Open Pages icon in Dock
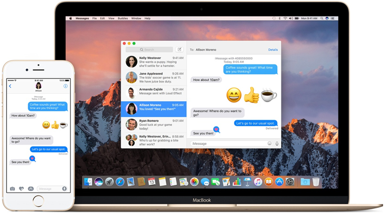Viewport: 384px width, 214px height. 226,182
